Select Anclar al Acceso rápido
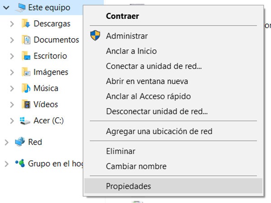Screen dimensions: 271x203 coord(148,96)
